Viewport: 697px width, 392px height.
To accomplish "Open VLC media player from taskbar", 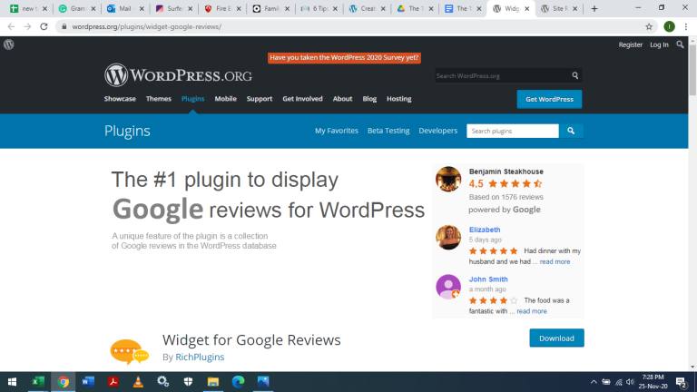I will (x=138, y=382).
